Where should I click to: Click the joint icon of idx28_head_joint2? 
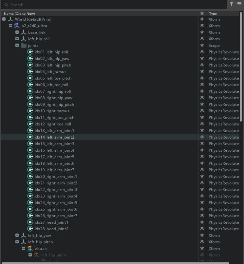point(30,229)
